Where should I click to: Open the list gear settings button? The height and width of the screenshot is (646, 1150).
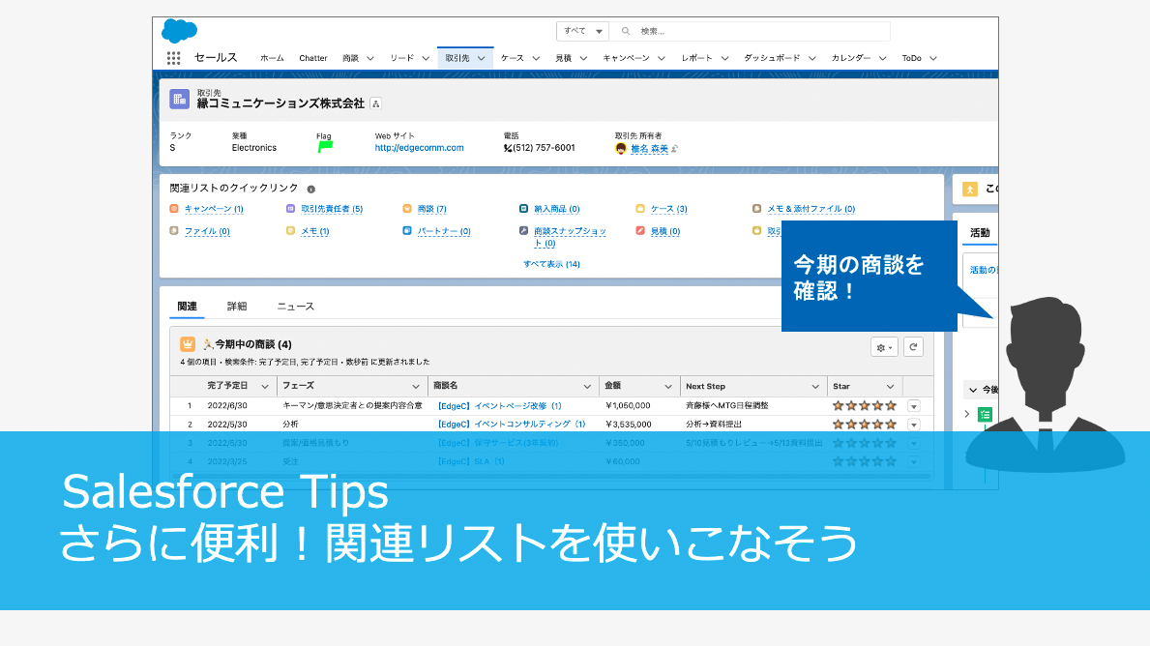pos(884,347)
